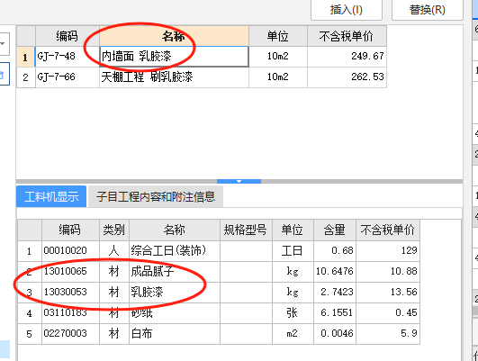Image resolution: width=478 pixels, height=361 pixels.
Task: Click the 张 unit cell
Action: pyautogui.click(x=293, y=312)
